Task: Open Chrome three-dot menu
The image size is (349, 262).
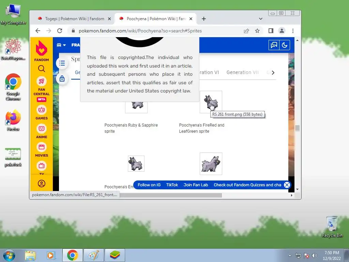Action: 293,31
